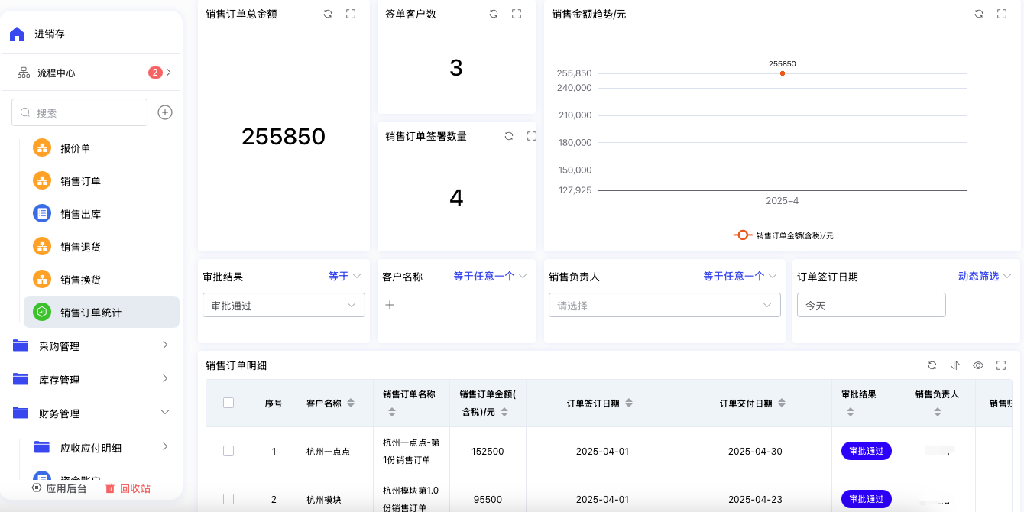Click the orange 报价单 icon

click(42, 148)
